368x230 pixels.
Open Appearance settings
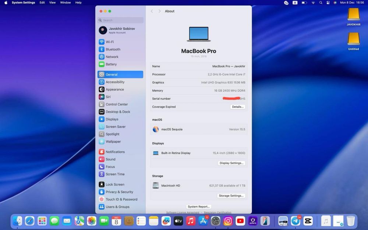click(120, 89)
